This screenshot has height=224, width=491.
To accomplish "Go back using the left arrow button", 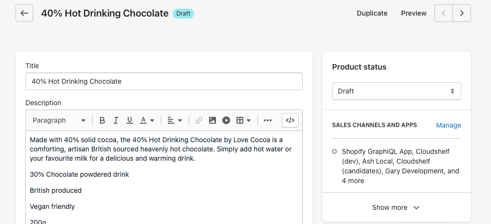I will [24, 13].
